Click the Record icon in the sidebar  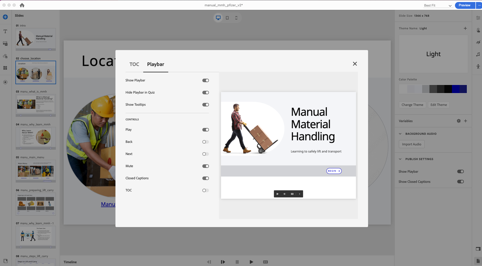point(5,82)
